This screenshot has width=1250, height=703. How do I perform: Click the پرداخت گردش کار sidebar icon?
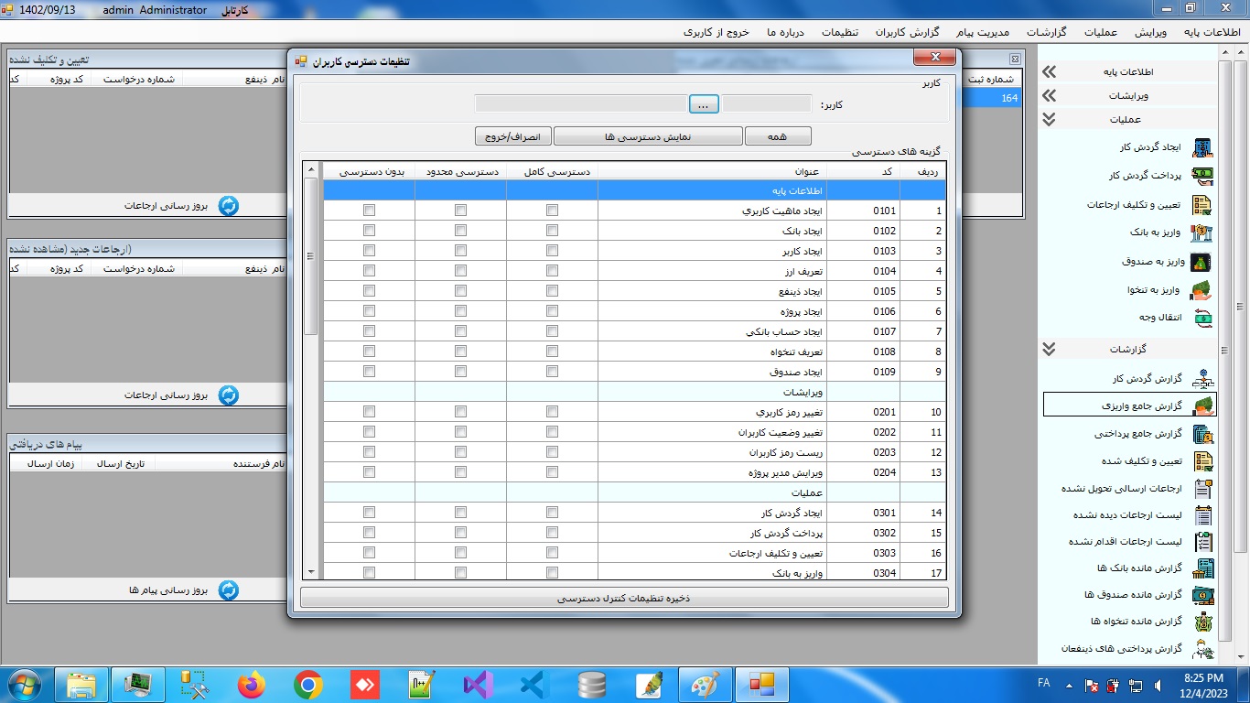pos(1202,176)
